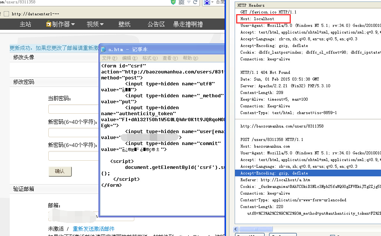Screen dimensions: 381x236
Task: Select 'Date: Sun, 01 Feb 2015' header line
Action: click(x=280, y=79)
